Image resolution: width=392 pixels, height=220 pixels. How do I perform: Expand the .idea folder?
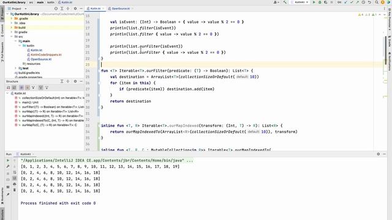12,23
